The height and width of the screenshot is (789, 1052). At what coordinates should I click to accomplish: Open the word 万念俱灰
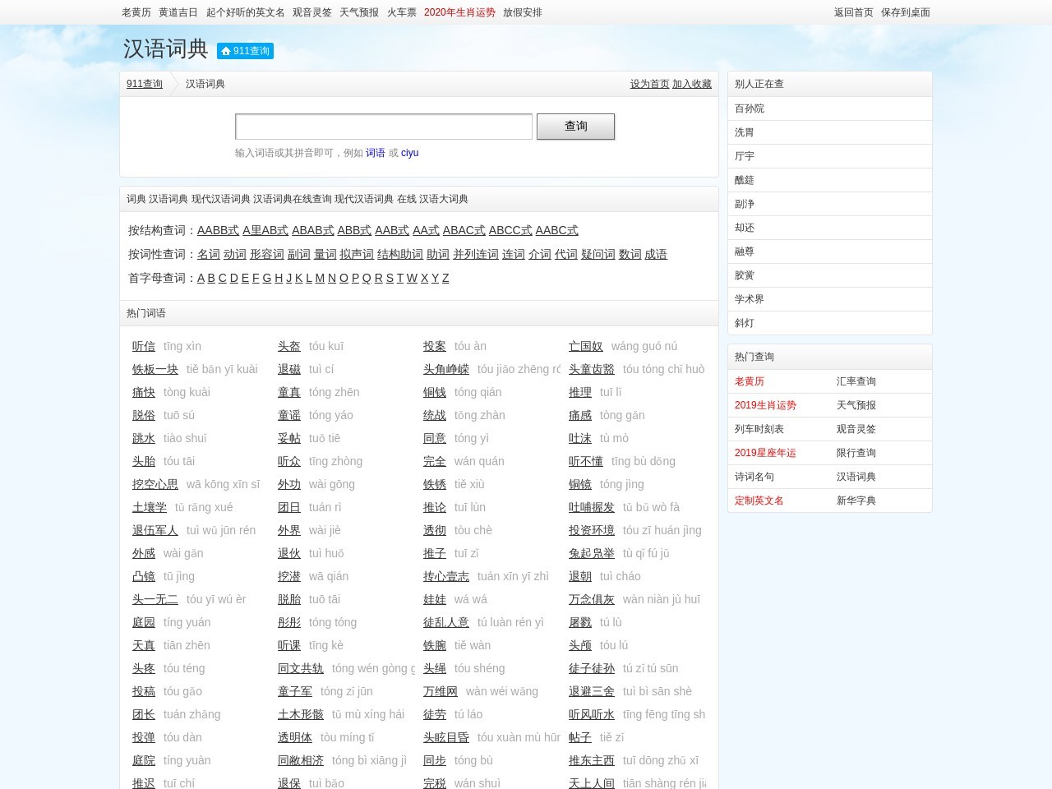click(592, 599)
